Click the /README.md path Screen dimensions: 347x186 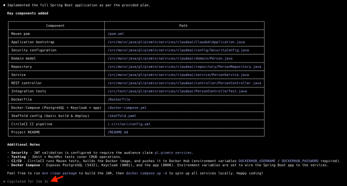pyautogui.click(x=117, y=132)
